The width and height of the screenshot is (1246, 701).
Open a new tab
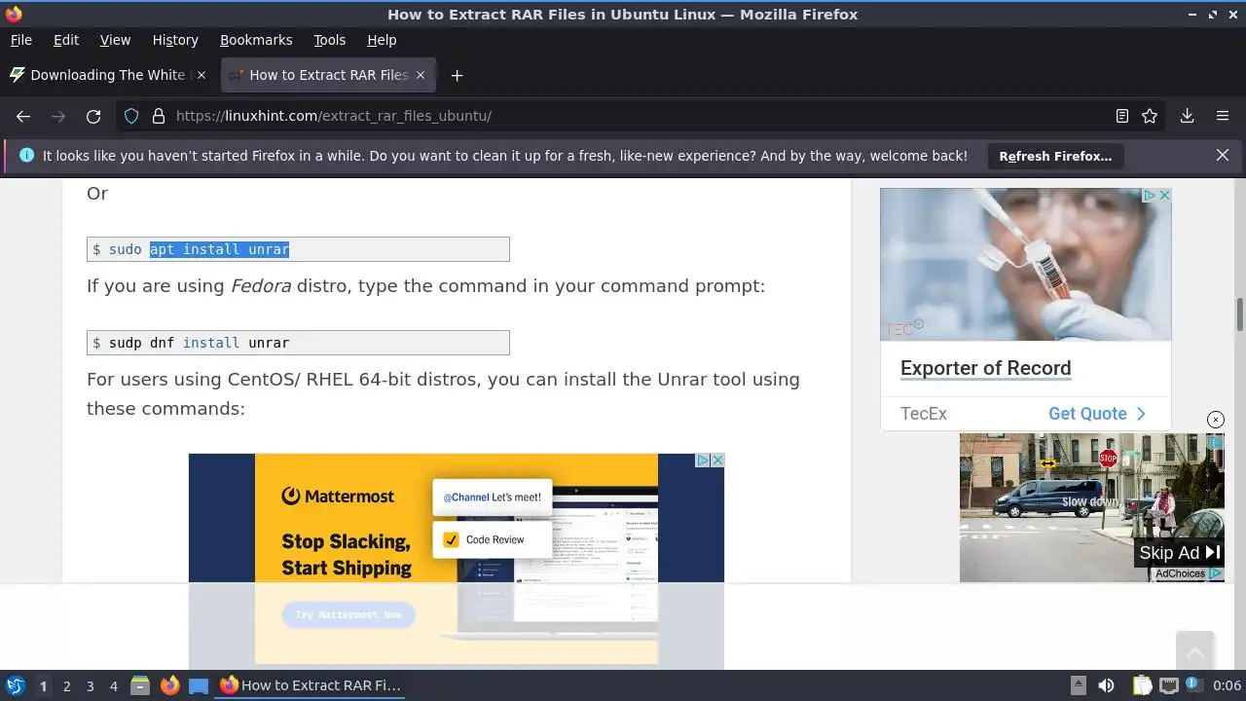[457, 75]
